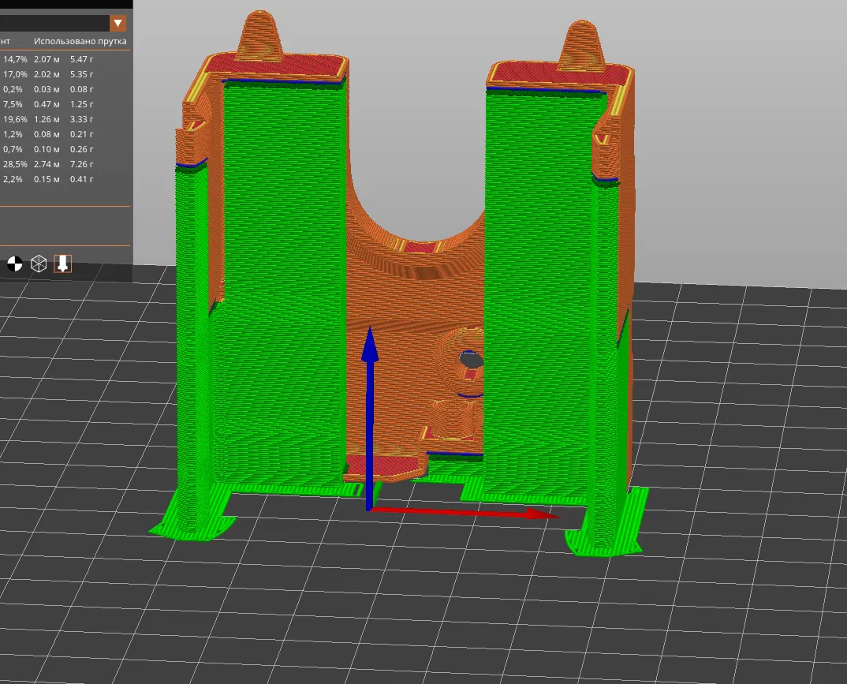This screenshot has width=847, height=684.
Task: Select the 1.26 м filament length
Action: tap(47, 119)
